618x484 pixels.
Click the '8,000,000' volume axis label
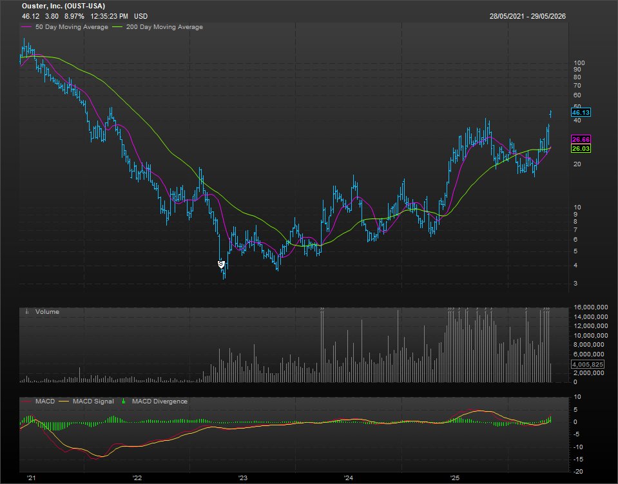click(589, 345)
